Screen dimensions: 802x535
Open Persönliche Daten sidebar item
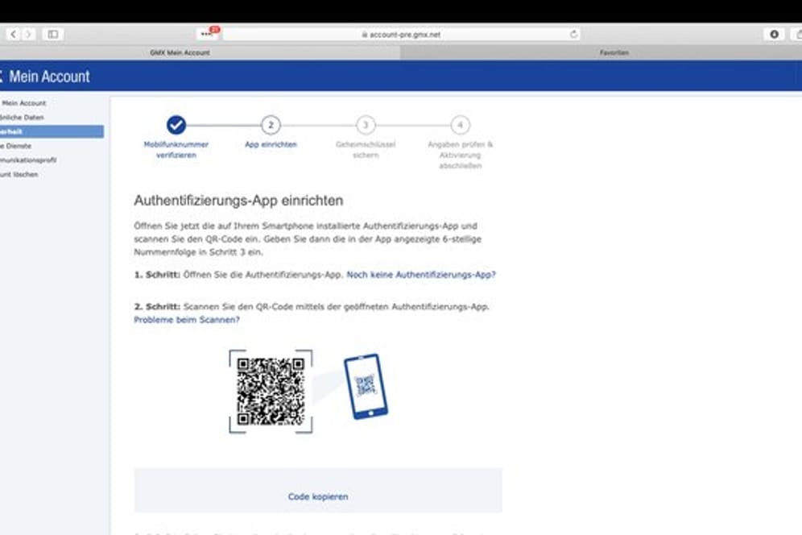pos(22,118)
